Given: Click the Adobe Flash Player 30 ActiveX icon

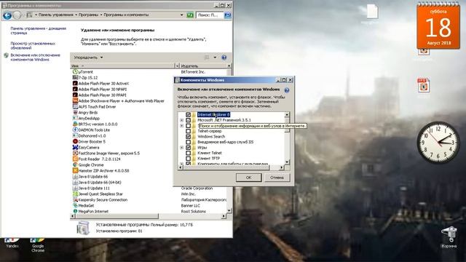Looking at the screenshot, I should pyautogui.click(x=75, y=84).
